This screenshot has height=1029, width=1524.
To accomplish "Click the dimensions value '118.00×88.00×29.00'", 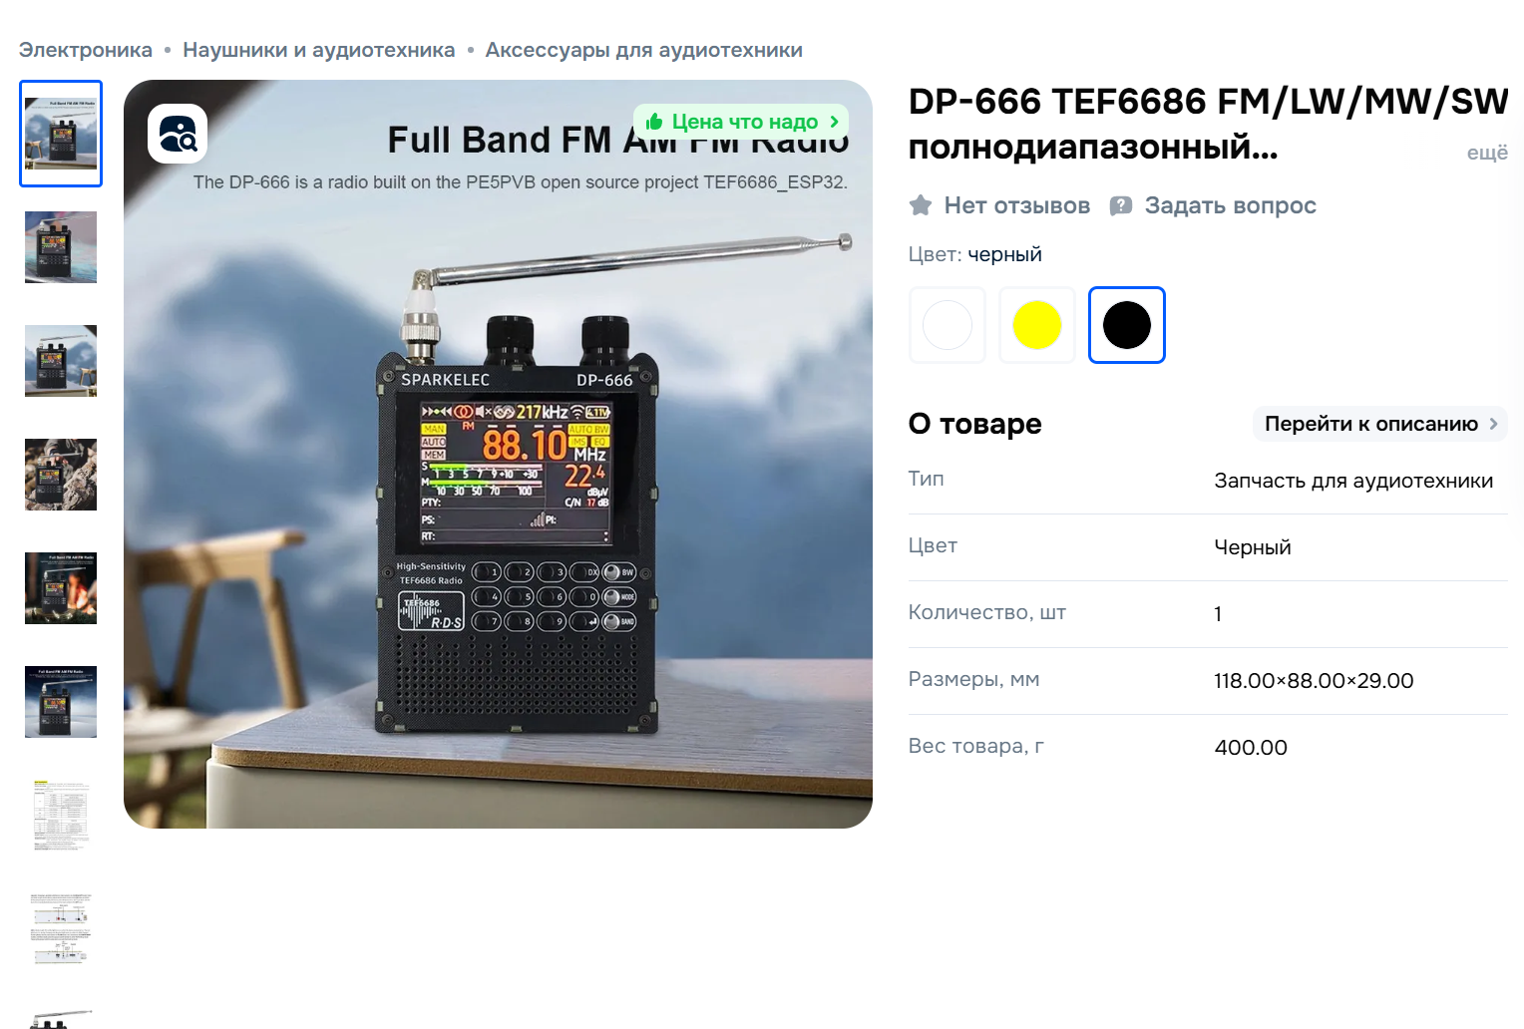I will click(x=1314, y=681).
